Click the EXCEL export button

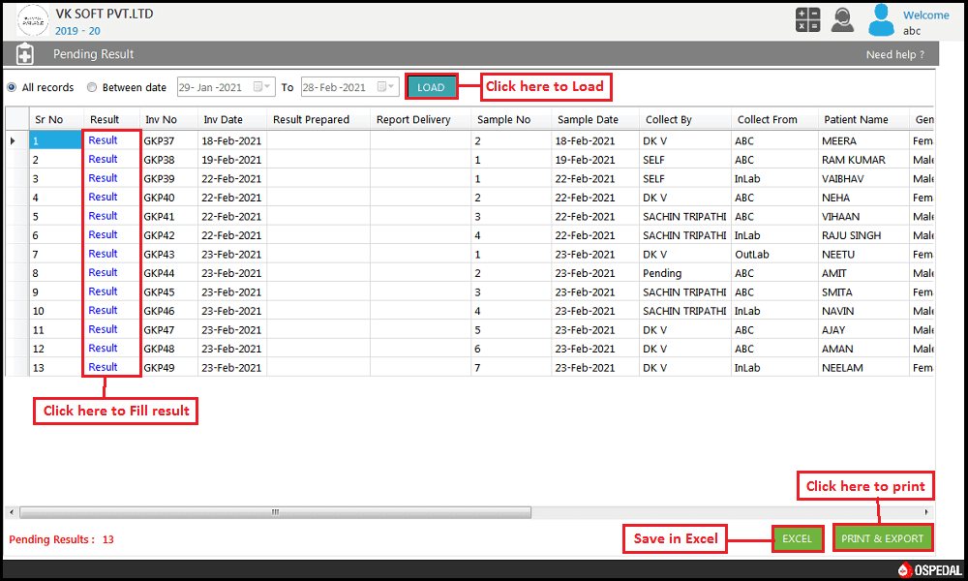pos(797,538)
